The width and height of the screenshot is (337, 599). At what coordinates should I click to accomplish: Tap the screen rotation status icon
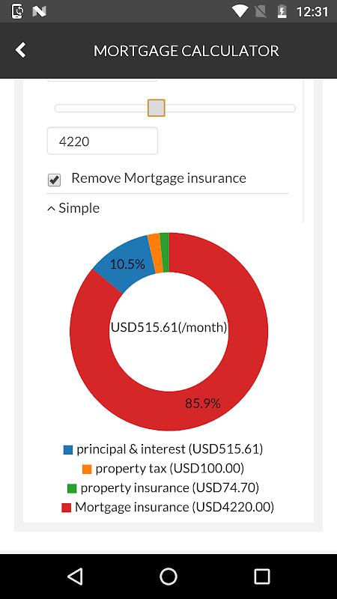[17, 11]
